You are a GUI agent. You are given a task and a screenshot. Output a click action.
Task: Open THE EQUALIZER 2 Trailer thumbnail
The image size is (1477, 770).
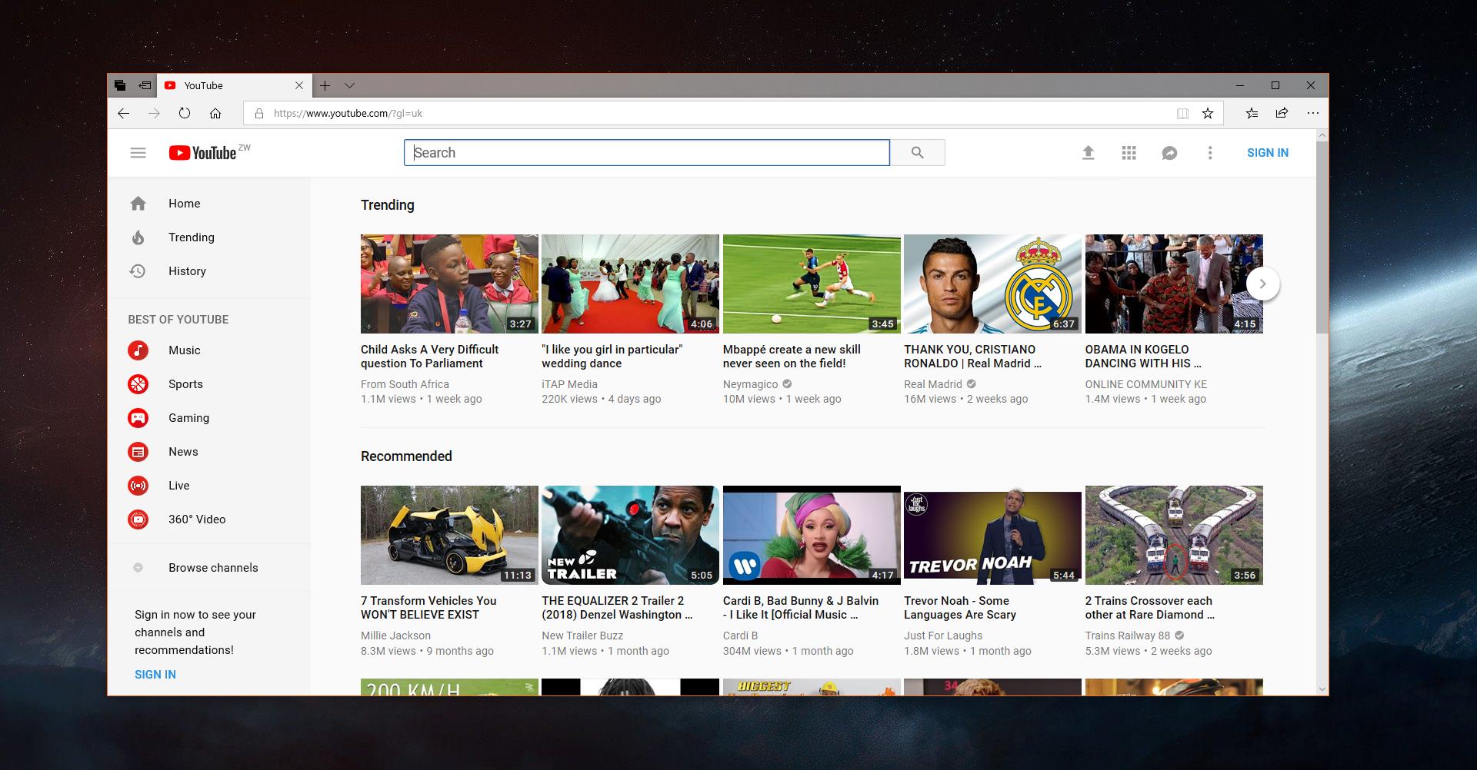click(x=630, y=535)
